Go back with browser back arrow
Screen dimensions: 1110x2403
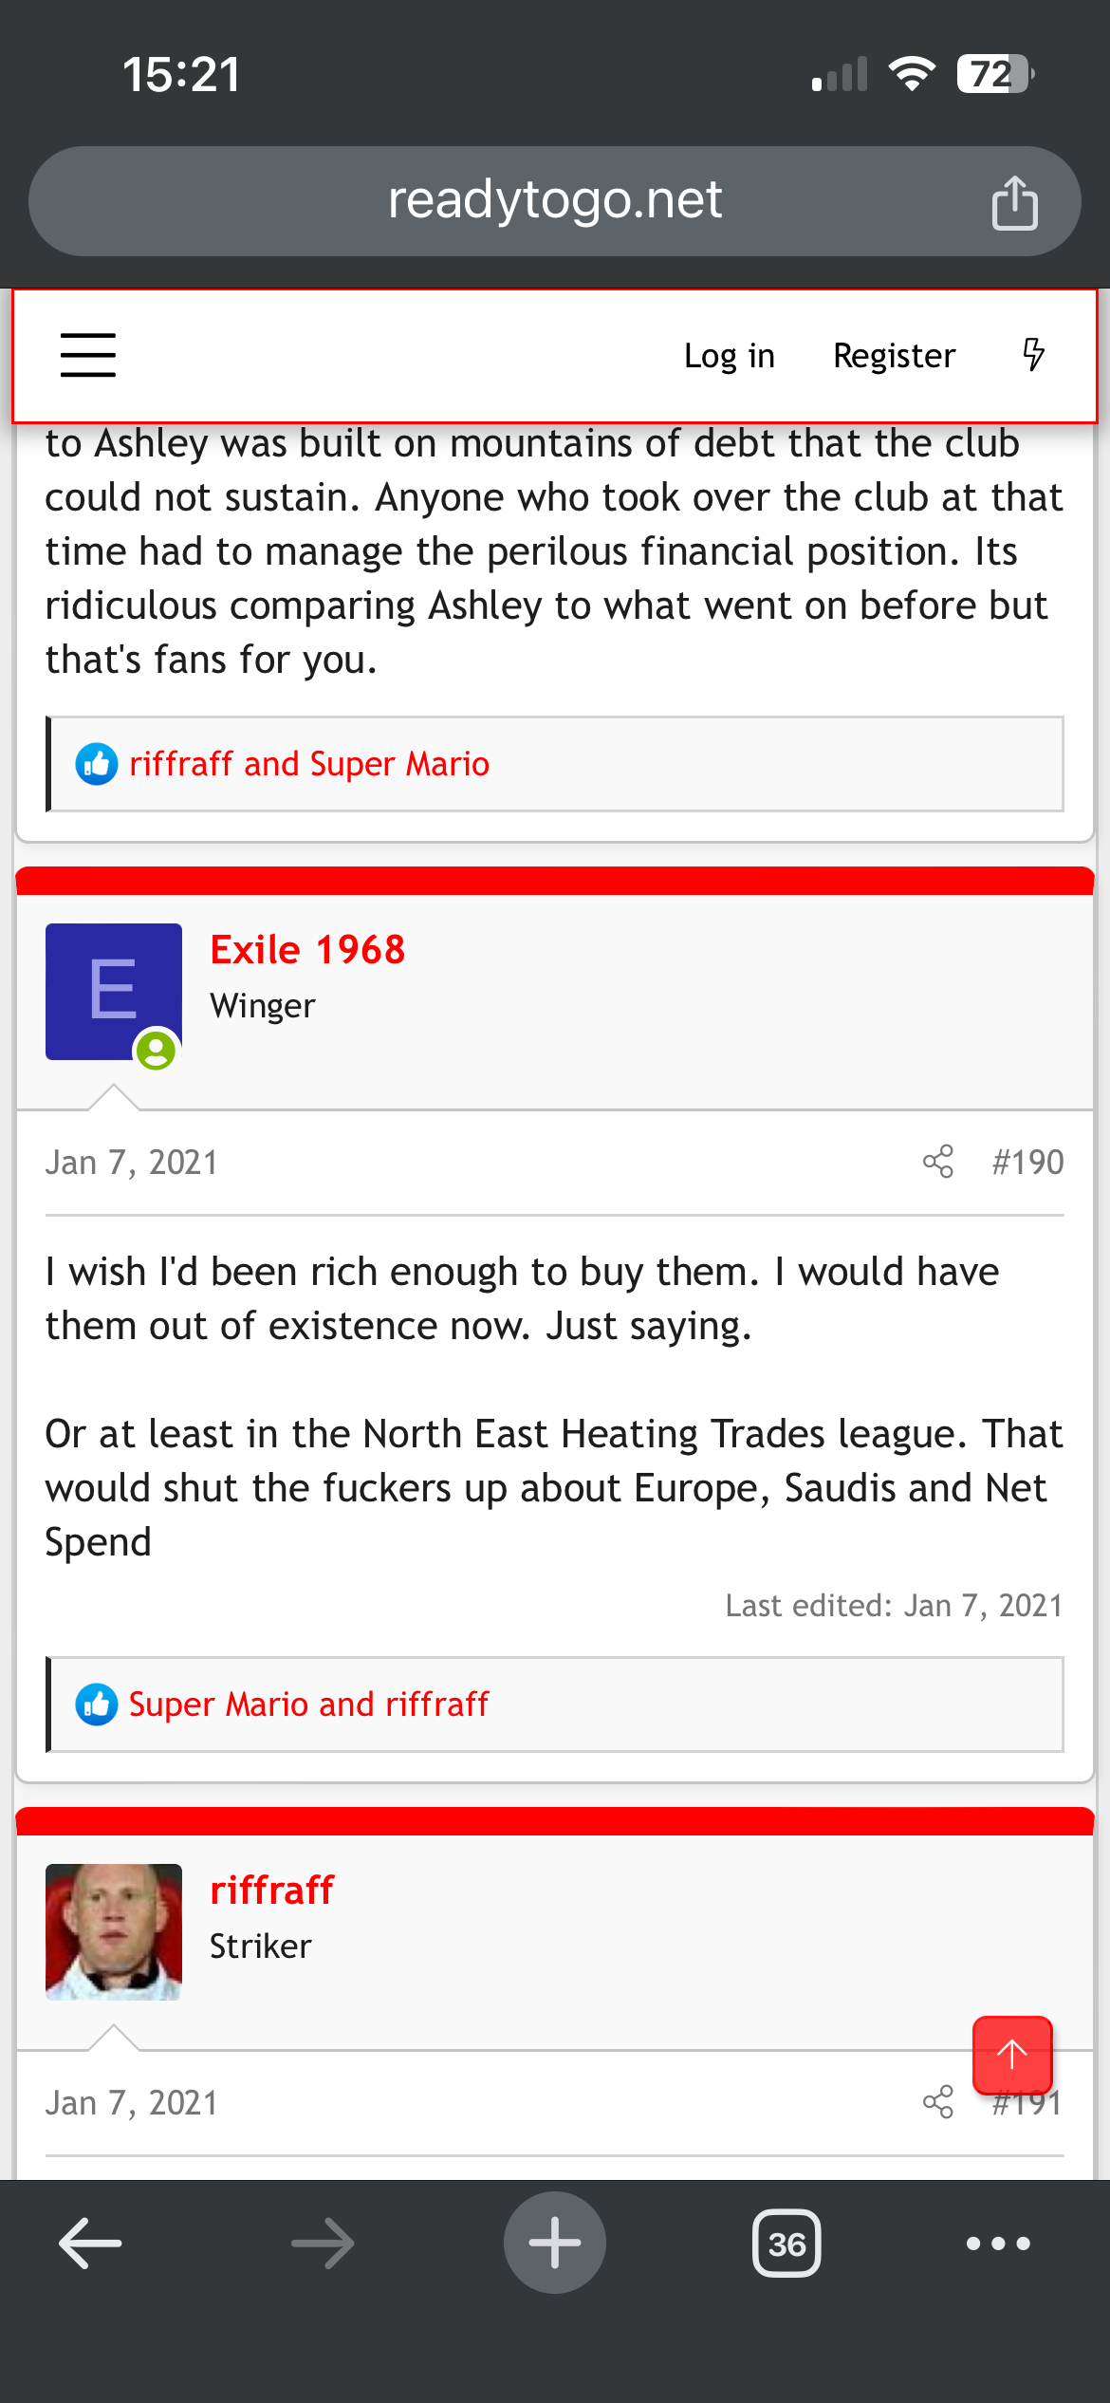click(x=90, y=2244)
